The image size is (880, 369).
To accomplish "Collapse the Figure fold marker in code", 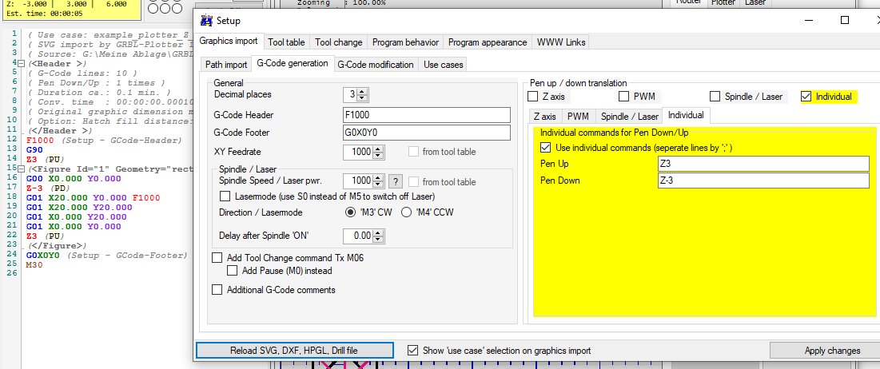I will (x=21, y=169).
